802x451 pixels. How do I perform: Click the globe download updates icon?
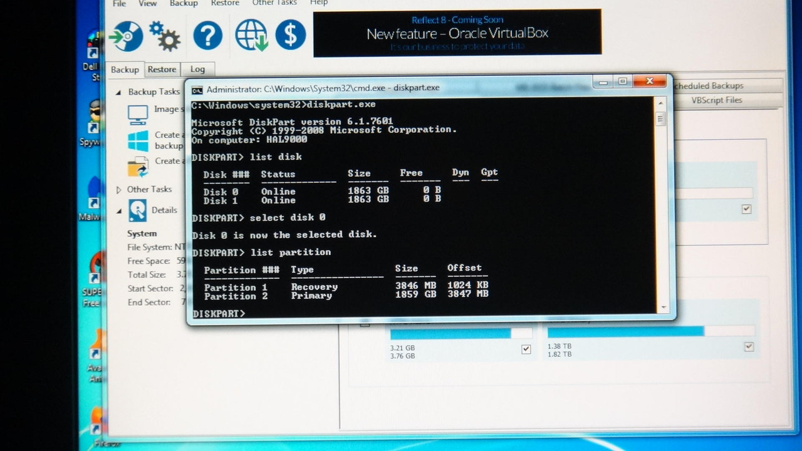pyautogui.click(x=251, y=35)
